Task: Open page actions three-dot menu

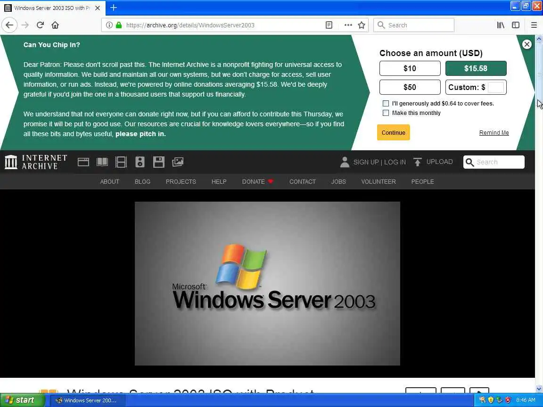Action: [348, 25]
